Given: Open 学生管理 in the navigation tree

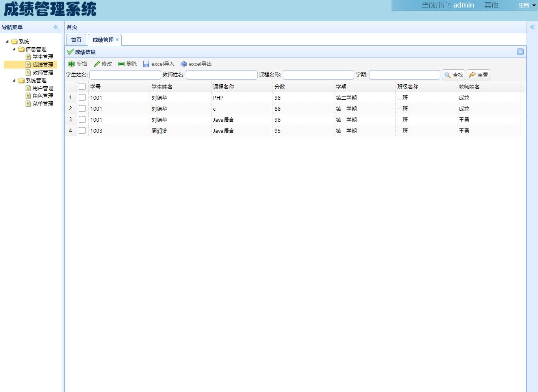Looking at the screenshot, I should (x=43, y=57).
